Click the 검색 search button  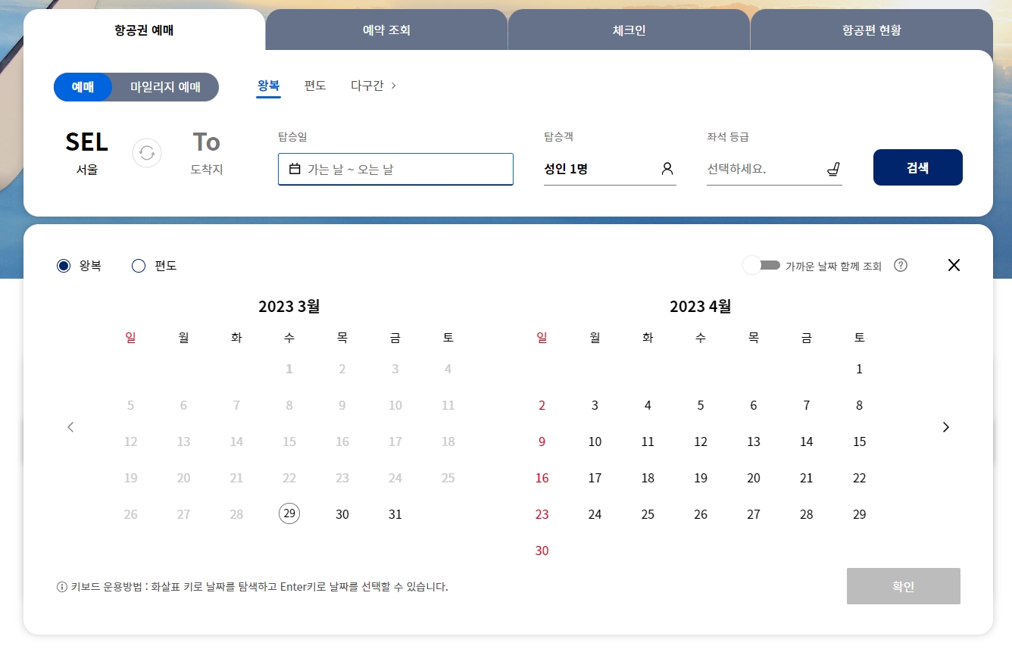[917, 167]
